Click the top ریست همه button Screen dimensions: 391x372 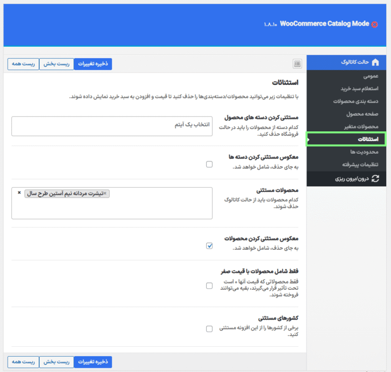tap(23, 64)
